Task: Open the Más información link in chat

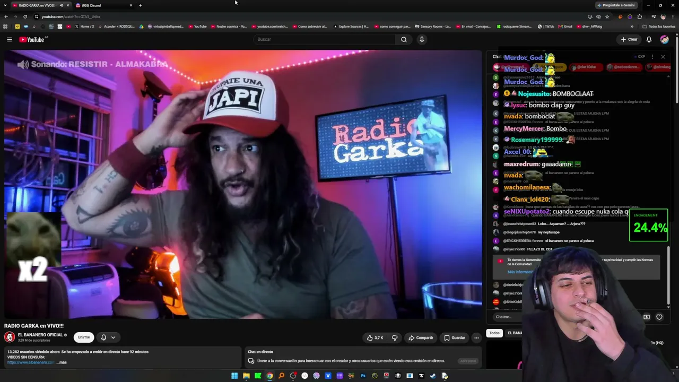Action: [x=520, y=272]
